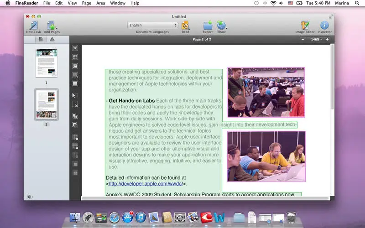Open the Add Pages dropdown arrow

click(57, 28)
